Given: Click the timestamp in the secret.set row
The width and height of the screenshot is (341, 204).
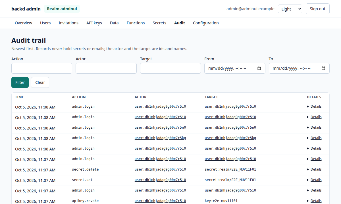Looking at the screenshot, I should click(x=35, y=180).
